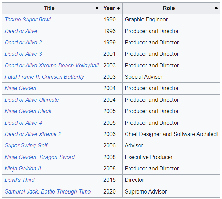Sort table by Title column arrows
222x199 pixels.
[97, 8]
